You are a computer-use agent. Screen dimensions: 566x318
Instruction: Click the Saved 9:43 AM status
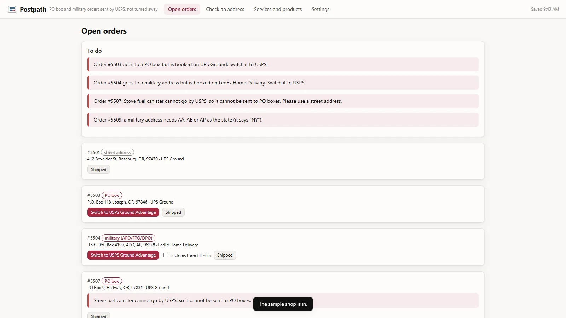(545, 9)
